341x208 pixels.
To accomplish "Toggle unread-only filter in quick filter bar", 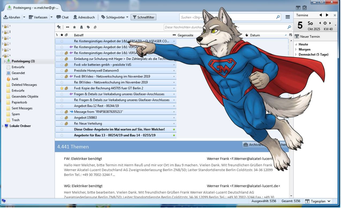I will (67, 27).
